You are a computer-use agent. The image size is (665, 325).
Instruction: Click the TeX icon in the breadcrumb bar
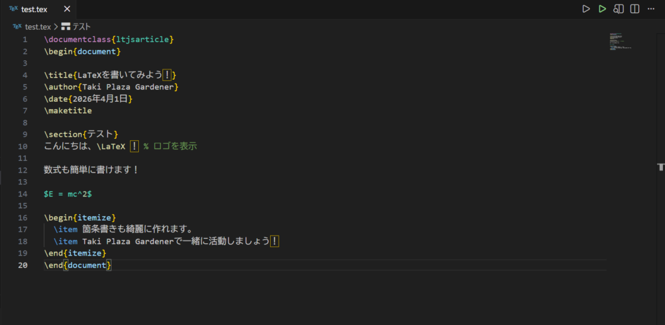tap(17, 27)
